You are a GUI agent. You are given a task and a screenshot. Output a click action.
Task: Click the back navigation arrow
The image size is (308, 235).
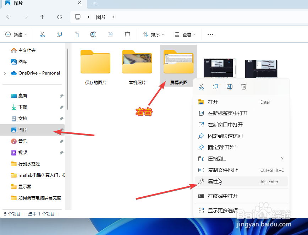(8, 17)
